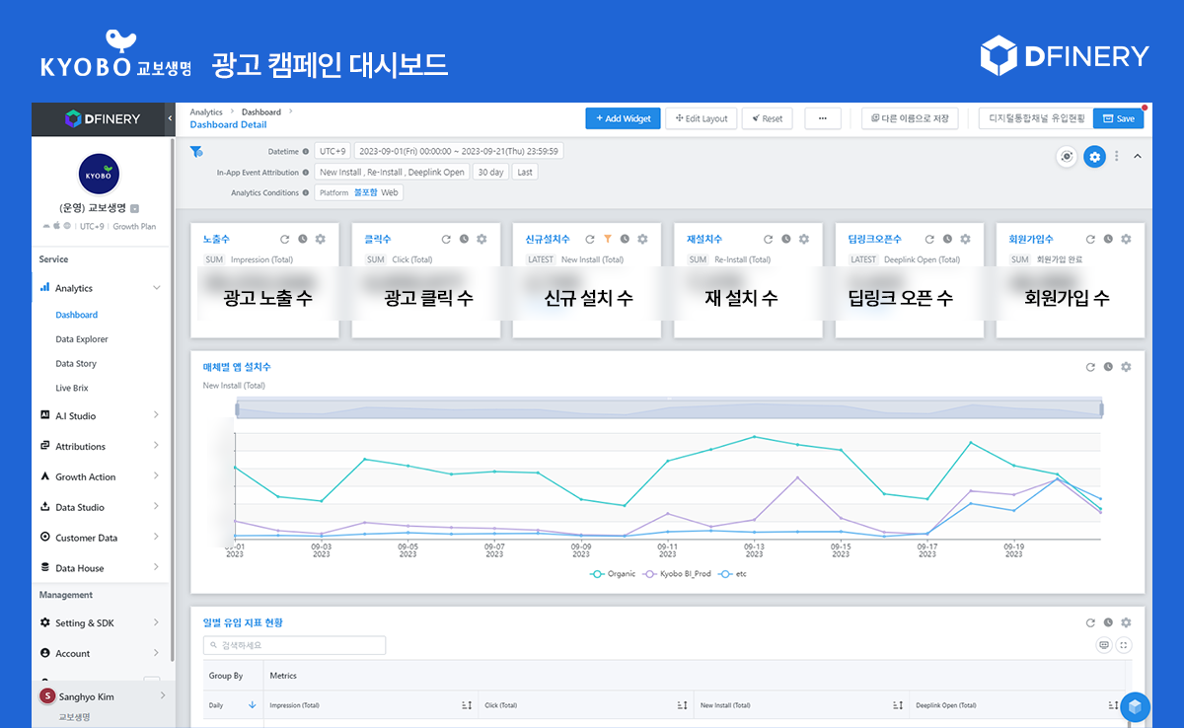Open clock icon on 매체별 앱 설치수 chart

1108,367
